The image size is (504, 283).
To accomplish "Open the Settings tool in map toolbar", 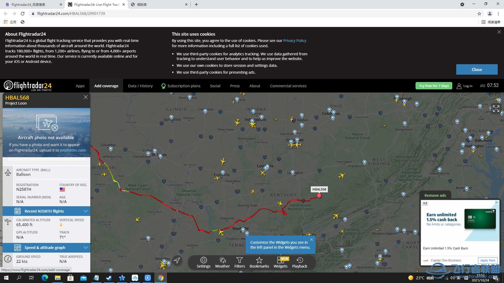I will pos(203,262).
